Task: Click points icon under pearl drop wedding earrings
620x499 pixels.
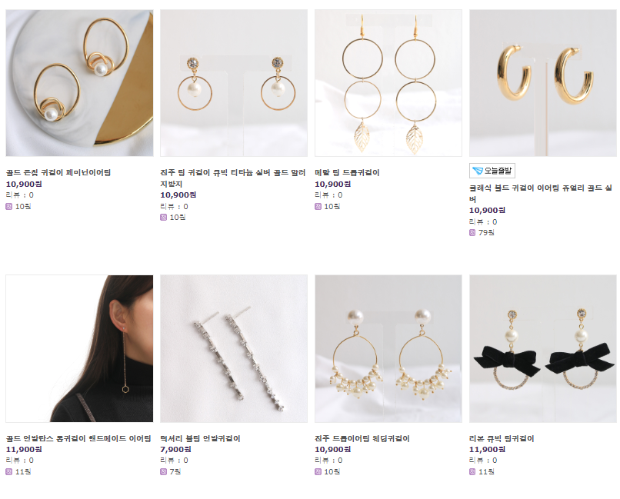Action: coord(318,472)
